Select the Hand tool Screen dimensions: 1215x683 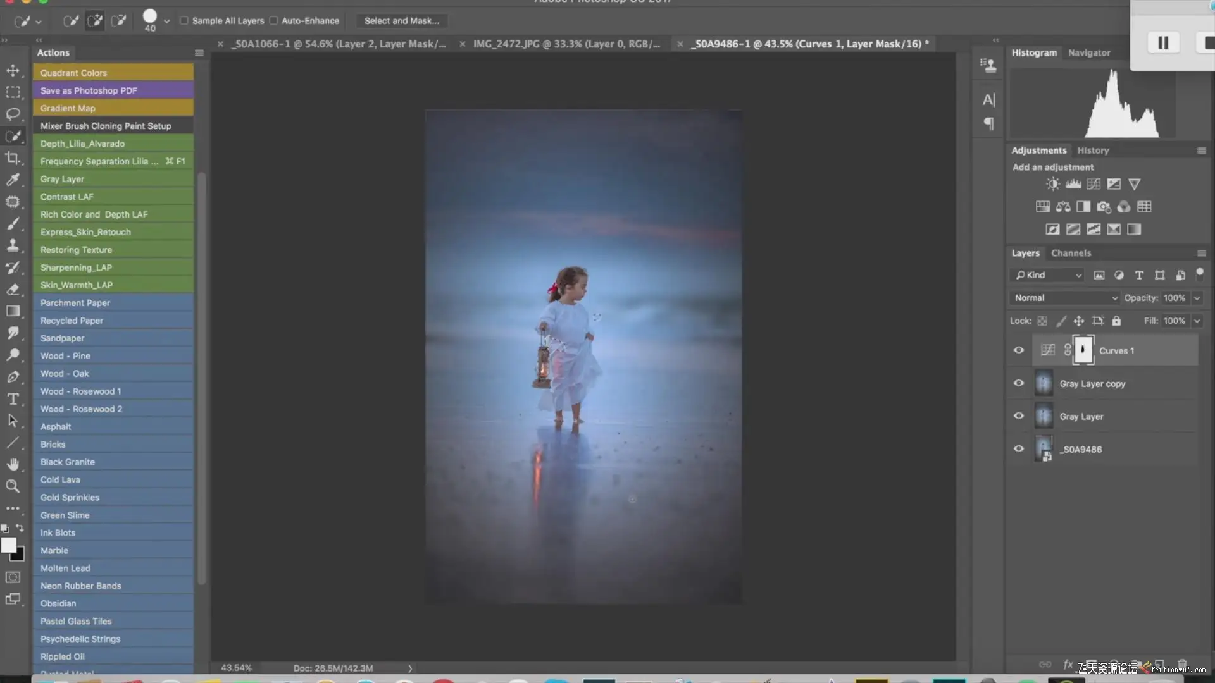pyautogui.click(x=13, y=464)
